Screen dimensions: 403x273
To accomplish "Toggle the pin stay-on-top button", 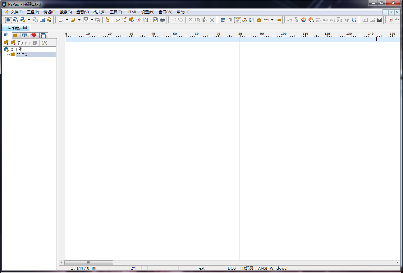I will (x=279, y=20).
